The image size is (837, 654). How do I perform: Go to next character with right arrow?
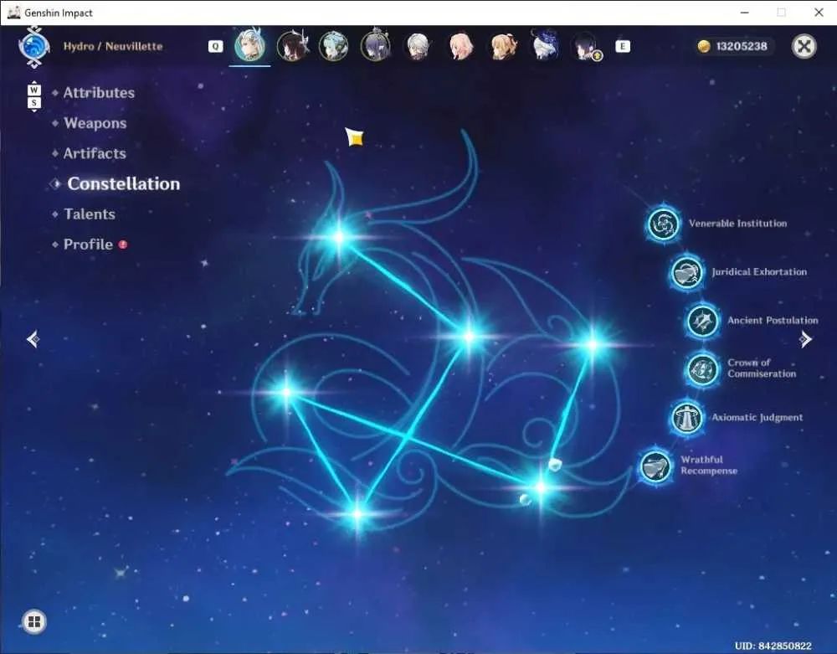(x=805, y=339)
